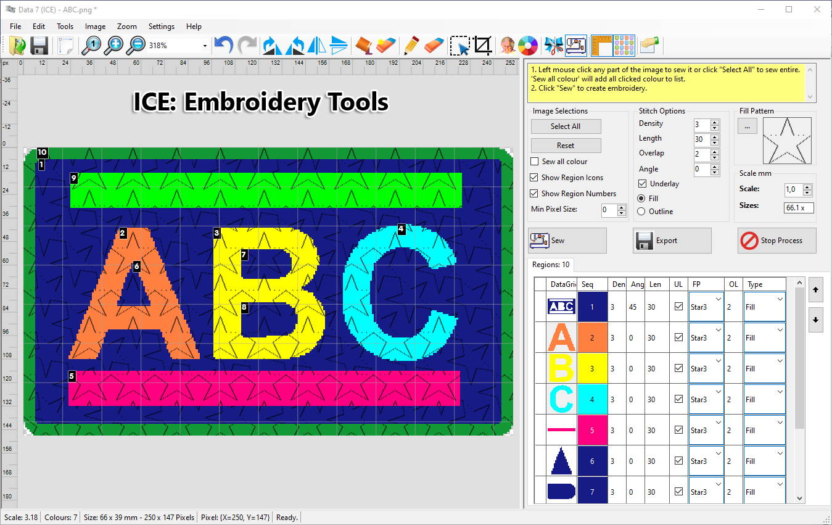Click the cyan colour cell of region 4
Viewport: 832px width, 525px height.
(x=592, y=399)
